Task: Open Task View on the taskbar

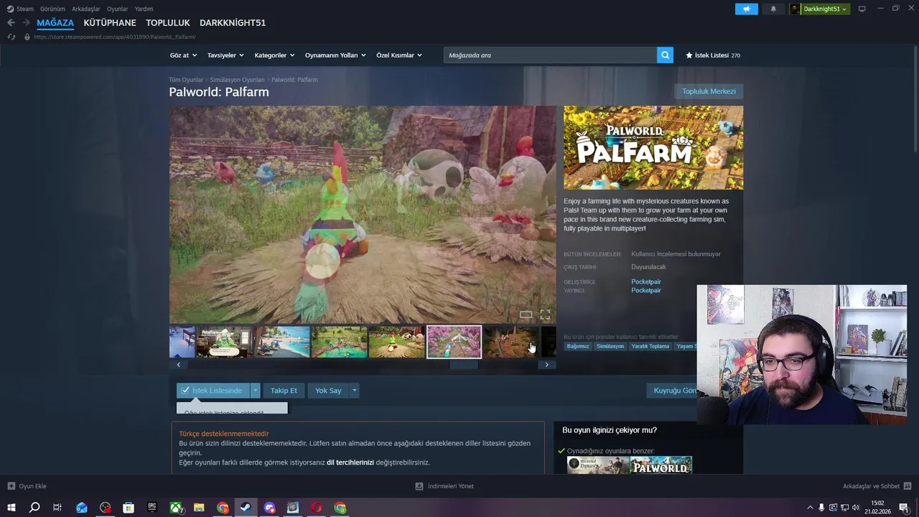Action: click(57, 508)
